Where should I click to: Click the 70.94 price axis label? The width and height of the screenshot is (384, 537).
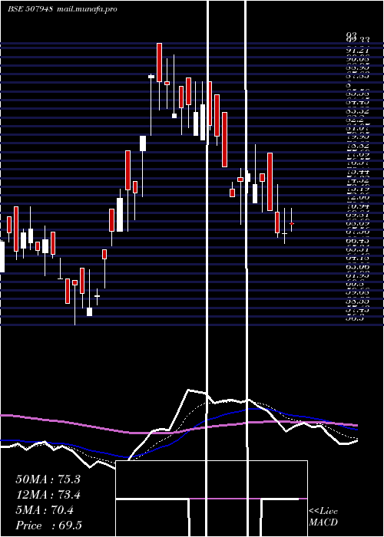coord(358,206)
